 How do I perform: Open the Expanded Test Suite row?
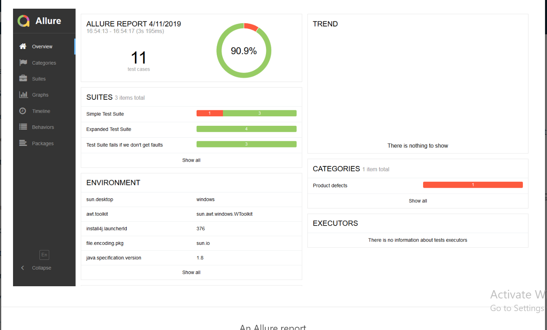(x=191, y=129)
